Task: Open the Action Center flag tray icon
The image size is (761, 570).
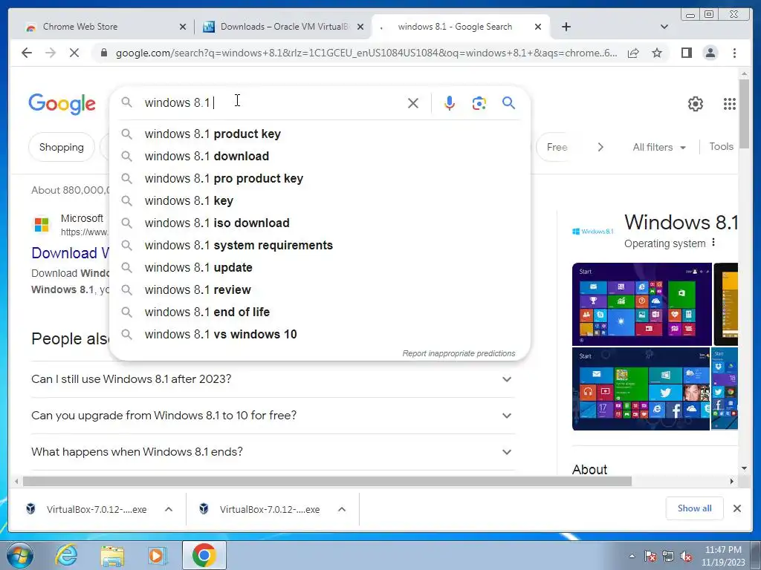Action: pos(650,557)
